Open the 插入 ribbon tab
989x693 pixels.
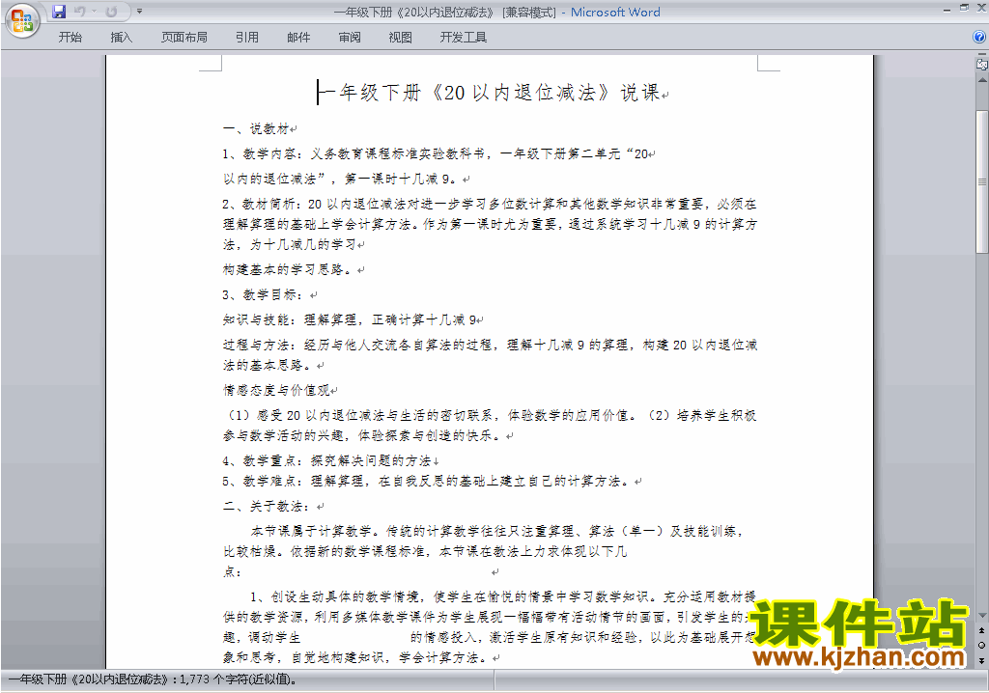(121, 38)
